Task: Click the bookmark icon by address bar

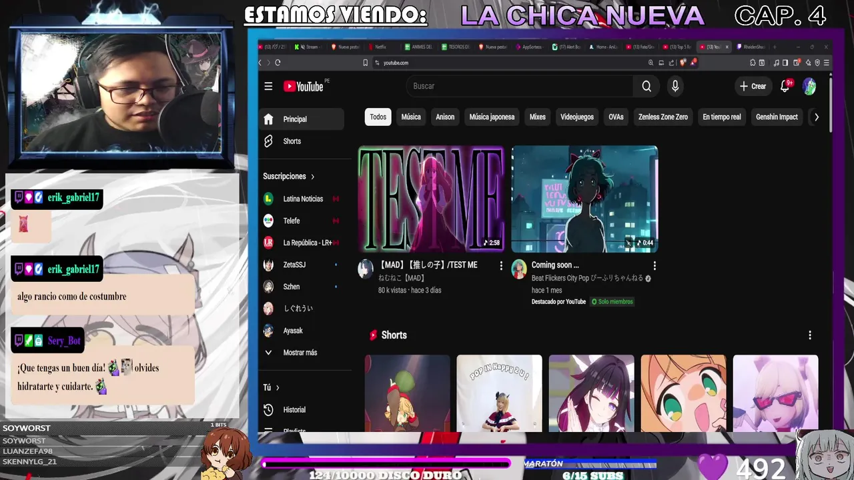Action: pyautogui.click(x=365, y=63)
